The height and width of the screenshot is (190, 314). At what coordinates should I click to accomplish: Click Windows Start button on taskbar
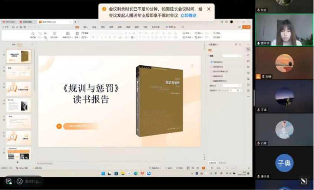tap(103, 173)
